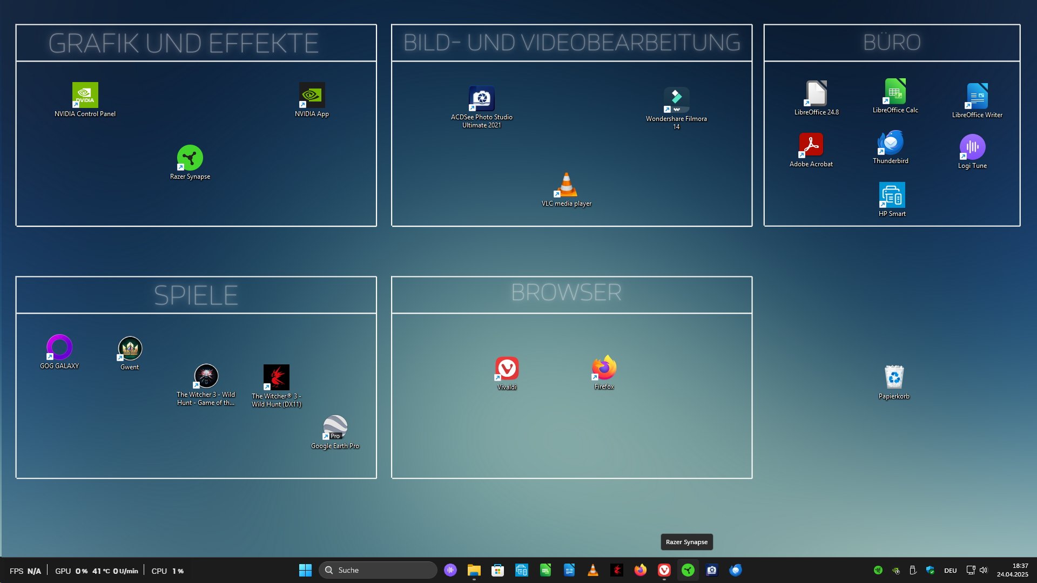Click the VLC media player desktop icon
Image resolution: width=1037 pixels, height=583 pixels.
566,185
